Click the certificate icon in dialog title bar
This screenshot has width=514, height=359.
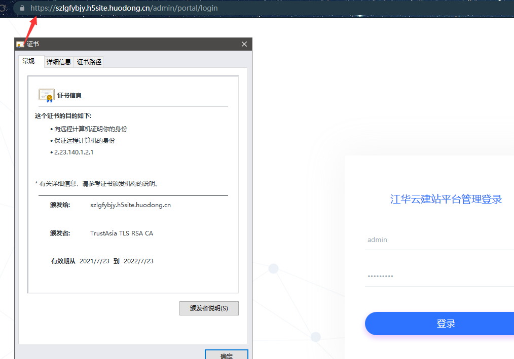[20, 45]
